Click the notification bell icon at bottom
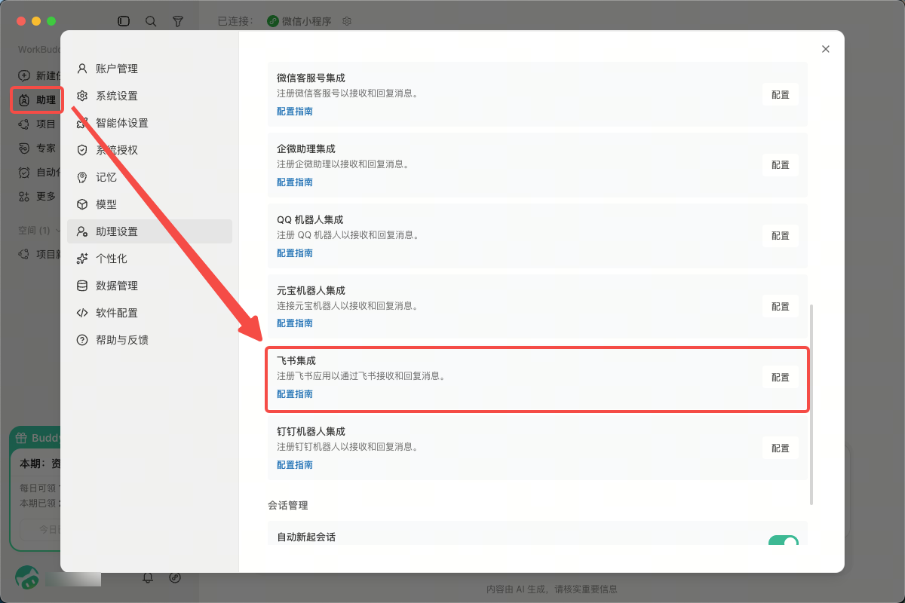 click(x=148, y=577)
